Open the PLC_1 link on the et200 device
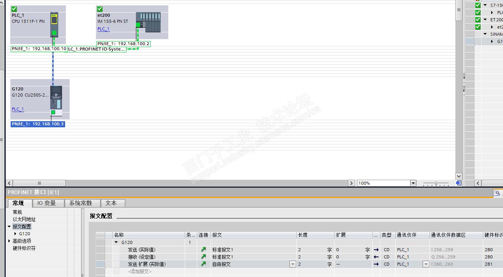The height and width of the screenshot is (277, 503). pyautogui.click(x=103, y=29)
